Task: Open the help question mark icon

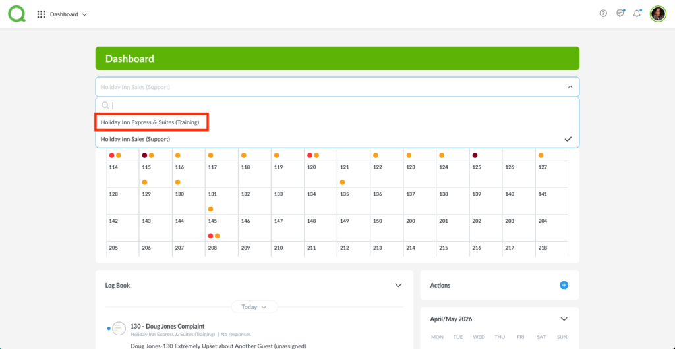Action: click(603, 14)
